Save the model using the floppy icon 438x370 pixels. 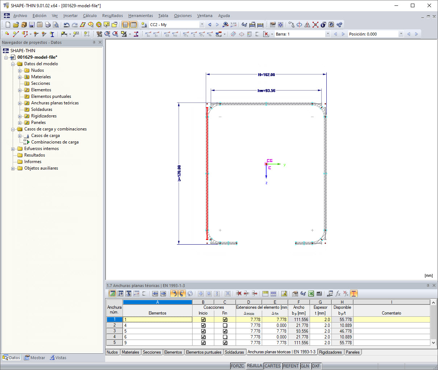tap(32, 25)
